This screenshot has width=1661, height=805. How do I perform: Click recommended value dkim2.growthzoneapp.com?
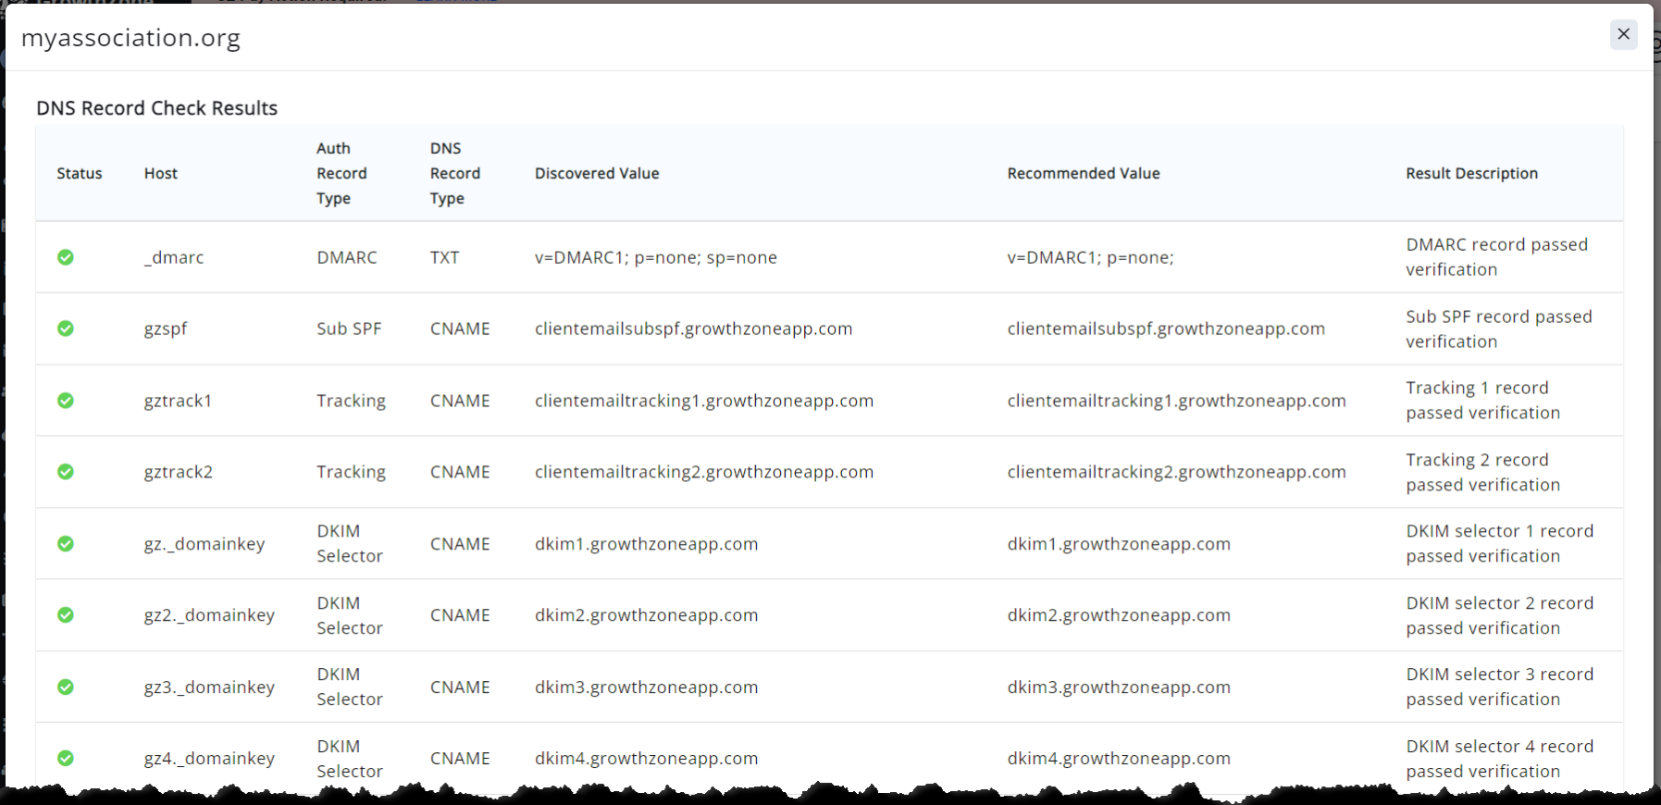click(1119, 615)
